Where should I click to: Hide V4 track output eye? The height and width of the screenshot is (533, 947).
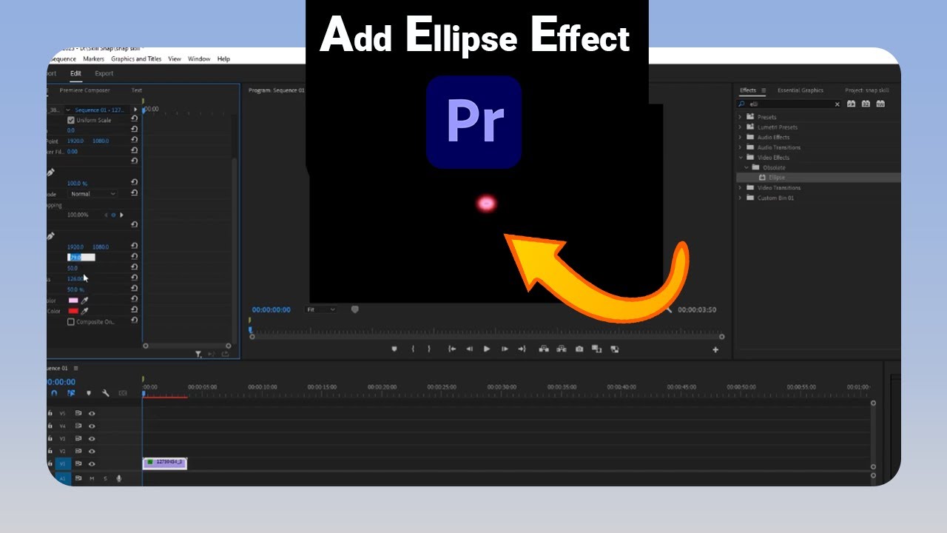pyautogui.click(x=92, y=426)
